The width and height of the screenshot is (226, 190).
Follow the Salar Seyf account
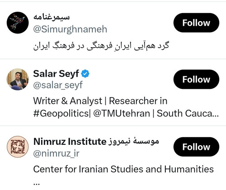pos(196,79)
